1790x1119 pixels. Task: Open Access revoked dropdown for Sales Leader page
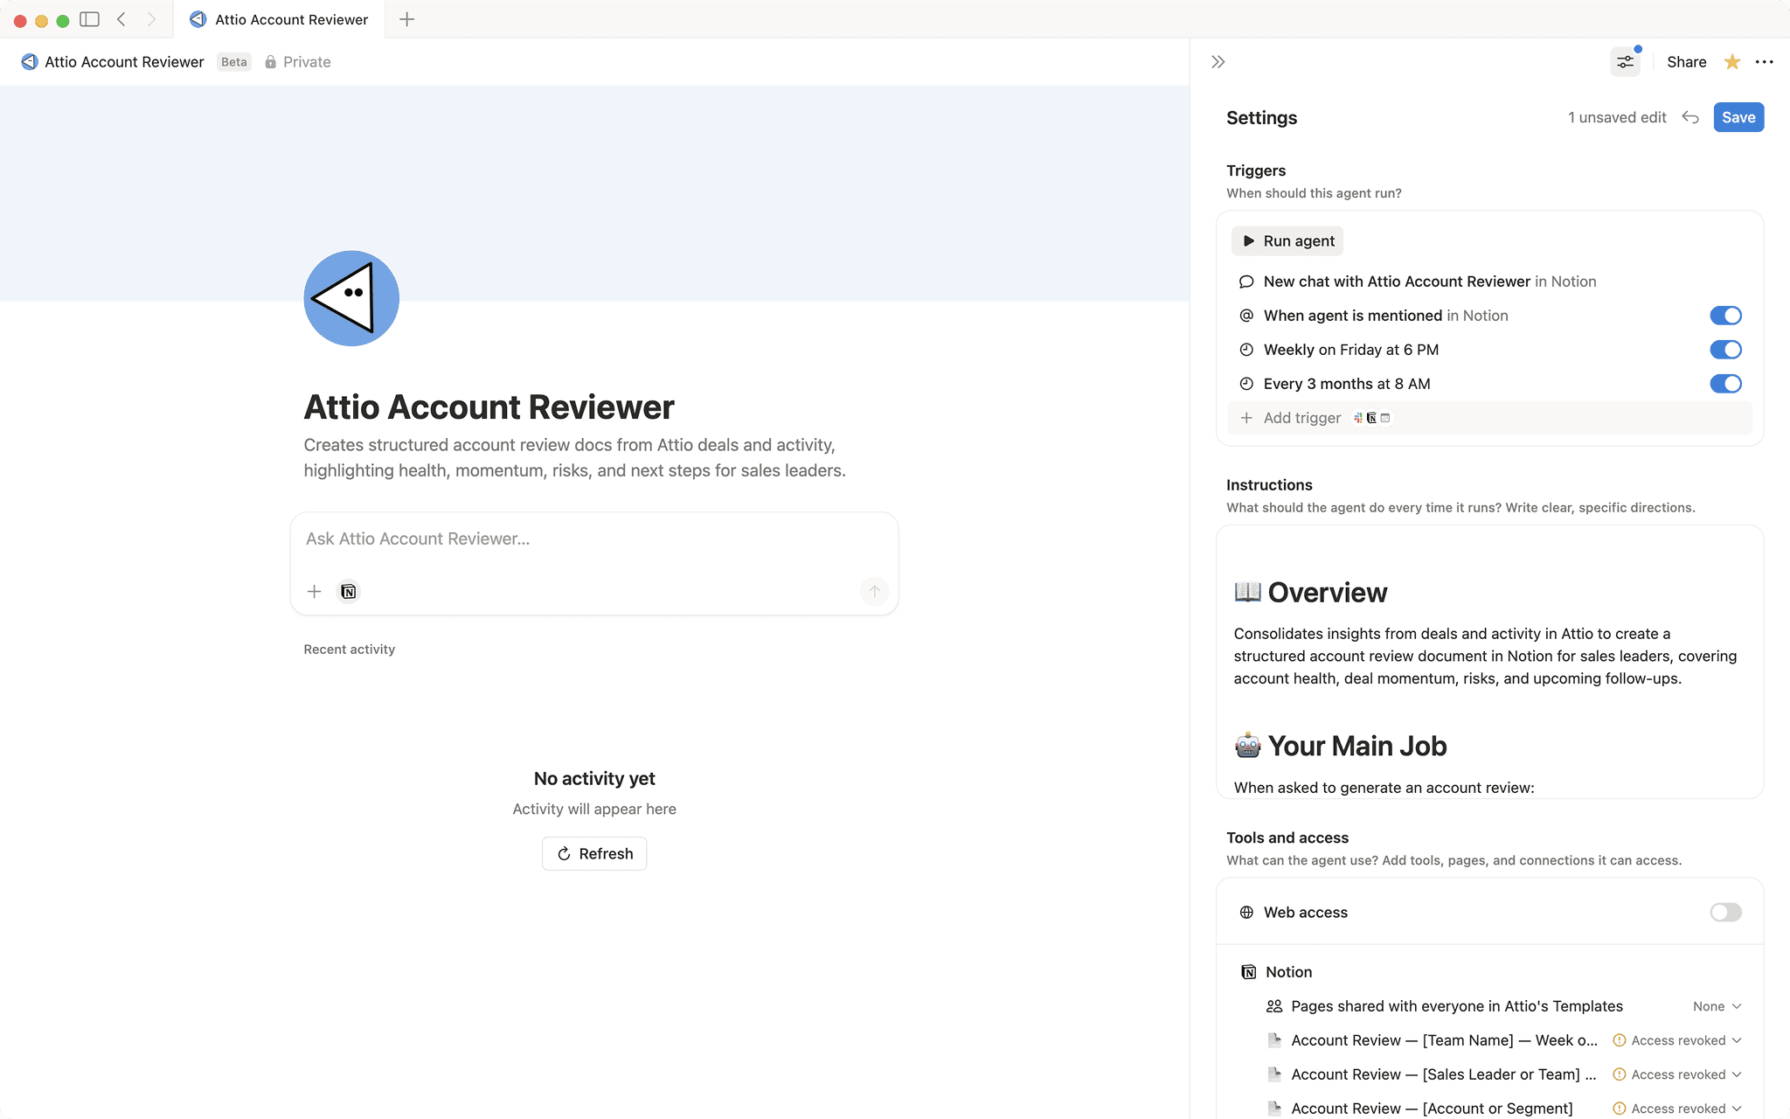click(x=1677, y=1074)
